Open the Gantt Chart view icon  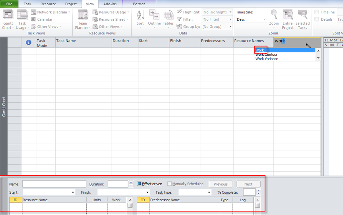point(8,16)
